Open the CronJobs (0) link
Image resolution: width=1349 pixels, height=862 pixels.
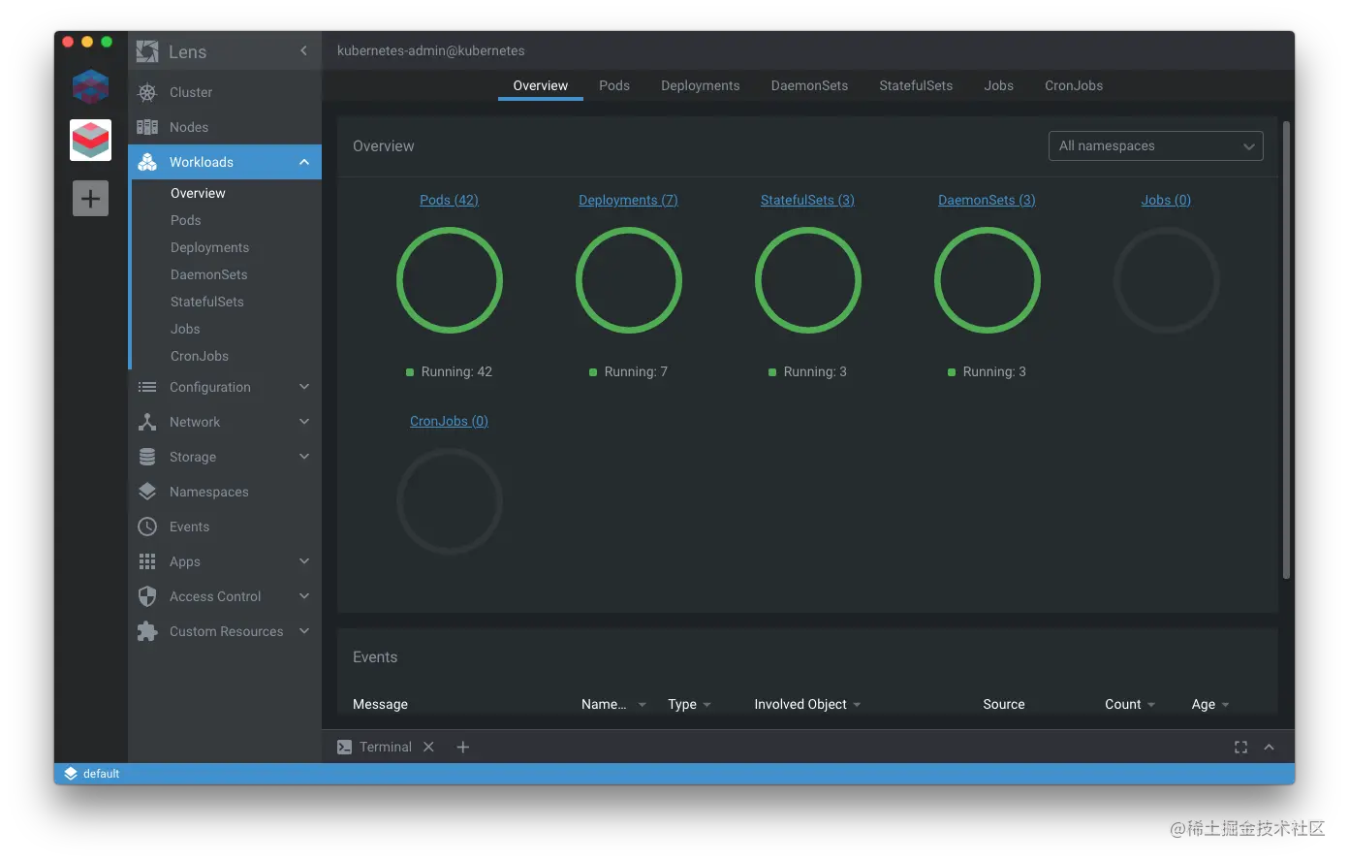[449, 421]
